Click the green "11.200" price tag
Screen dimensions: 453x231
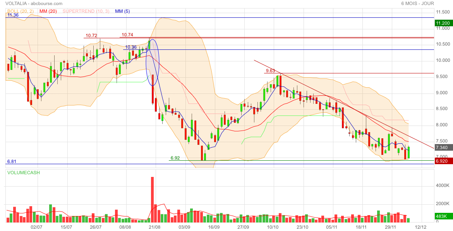coord(443,23)
